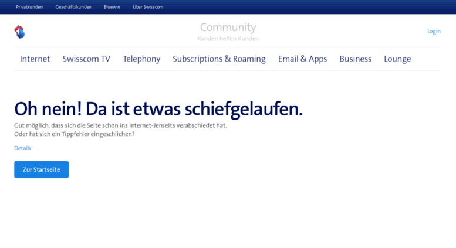Click the 'Oder hat sich ein Tippfehler' text
The width and height of the screenshot is (456, 248).
75,134
